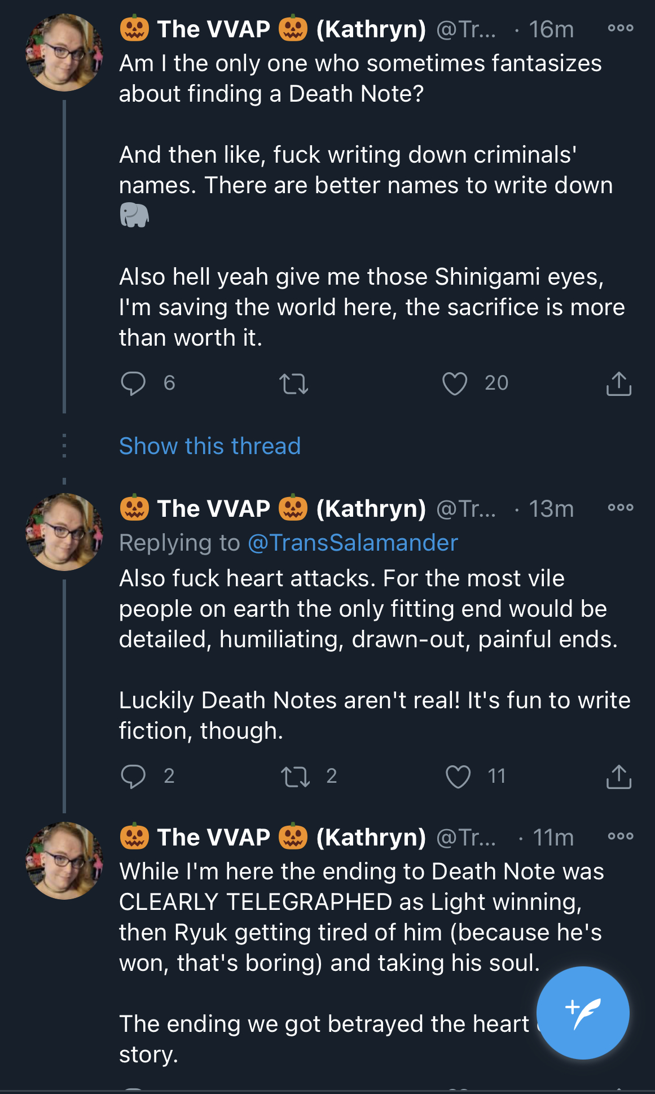Show this thread
655x1094 pixels.
coord(210,446)
